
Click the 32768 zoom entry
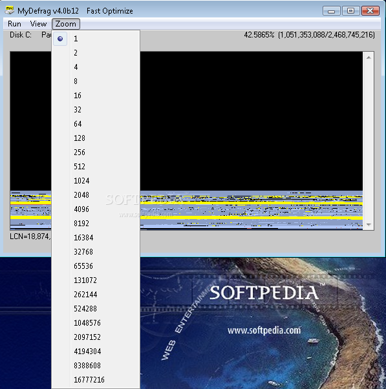click(x=96, y=252)
